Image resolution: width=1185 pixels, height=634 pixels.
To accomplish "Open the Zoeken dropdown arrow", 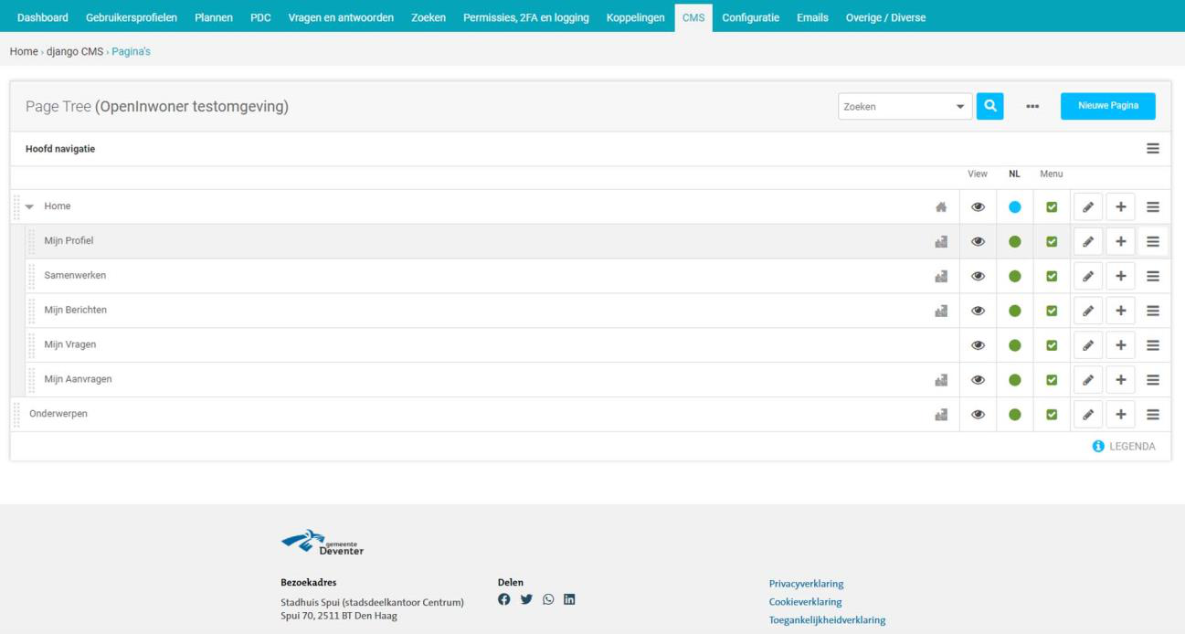I will click(959, 107).
